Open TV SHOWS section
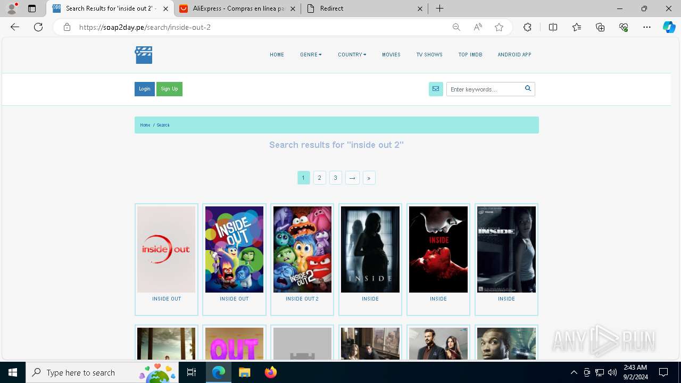The width and height of the screenshot is (681, 383). [x=429, y=55]
